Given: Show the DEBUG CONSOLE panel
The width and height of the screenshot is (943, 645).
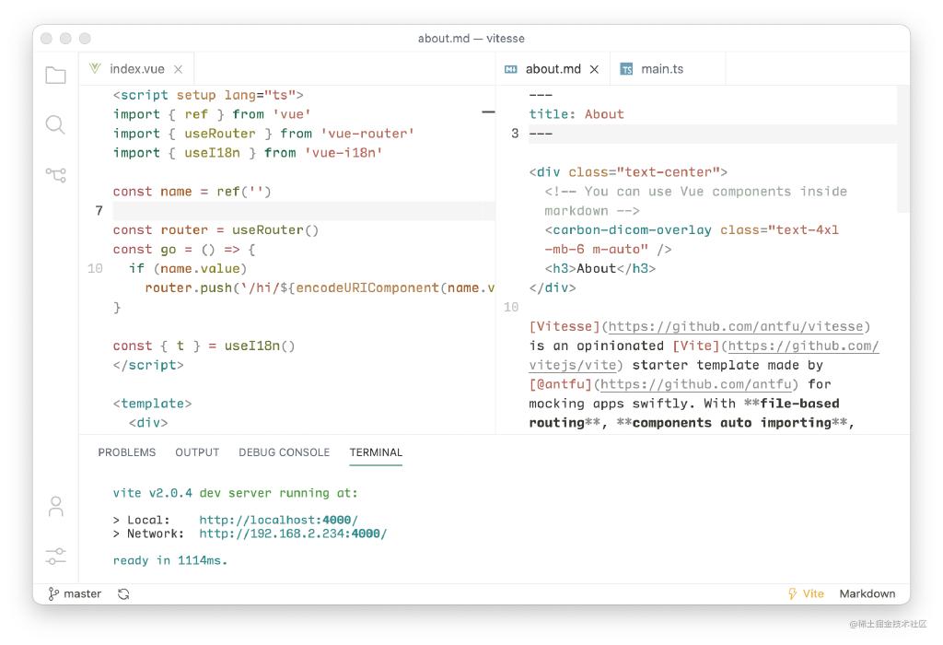Looking at the screenshot, I should [x=284, y=452].
